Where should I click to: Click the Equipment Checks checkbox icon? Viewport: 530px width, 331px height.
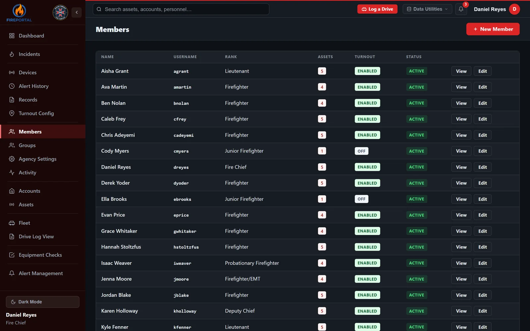point(12,255)
